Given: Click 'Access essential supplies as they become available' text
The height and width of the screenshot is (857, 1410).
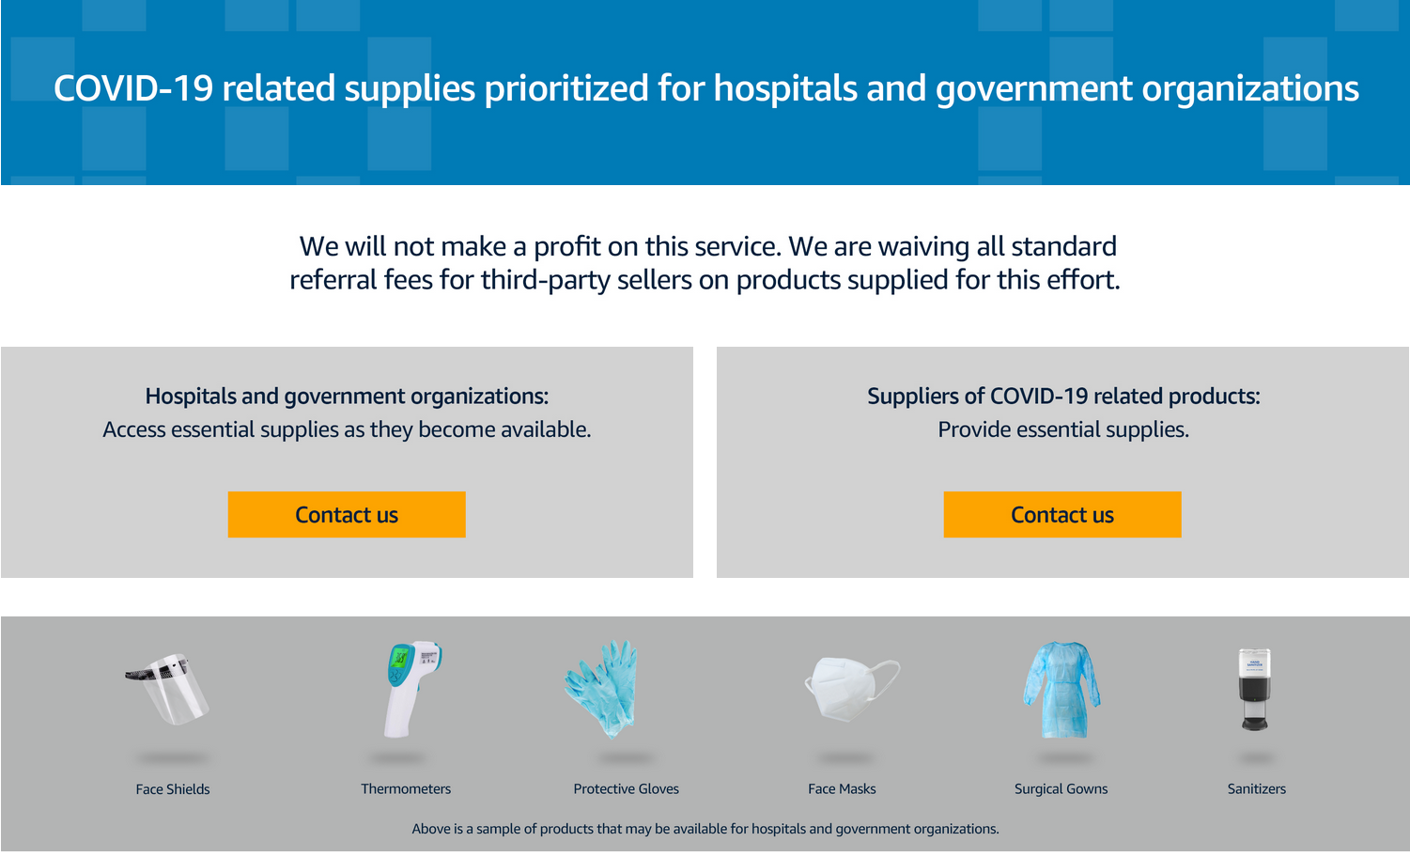Looking at the screenshot, I should [x=347, y=429].
